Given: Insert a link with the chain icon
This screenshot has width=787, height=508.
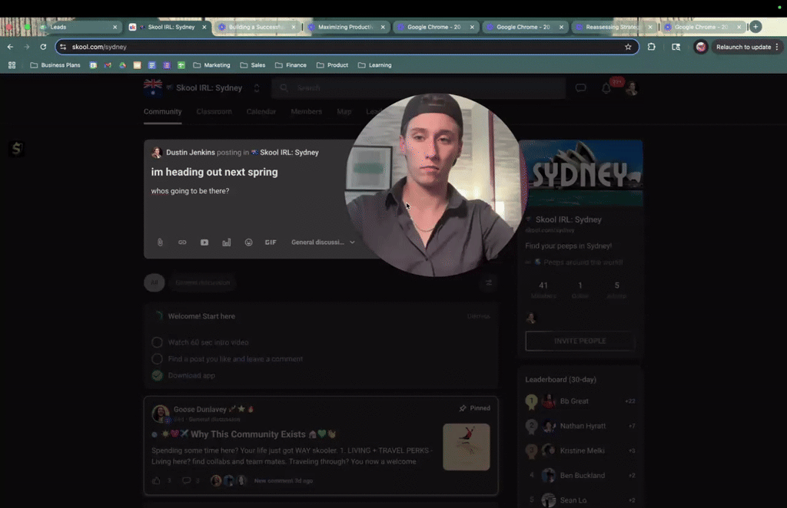Looking at the screenshot, I should tap(182, 242).
